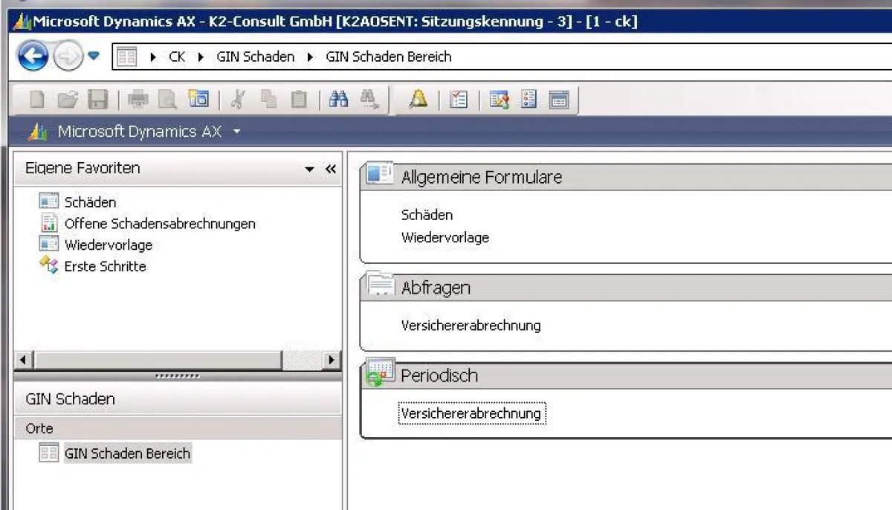Viewport: 892px width, 510px height.
Task: Collapse the navigation pane with double chevron
Action: [331, 169]
